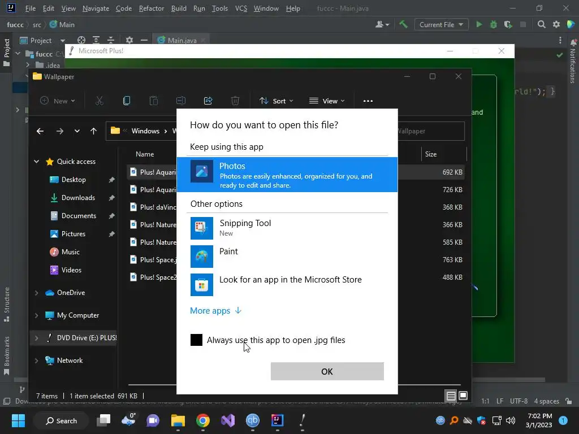Open Desktop in Quick access
The width and height of the screenshot is (579, 434).
74,179
